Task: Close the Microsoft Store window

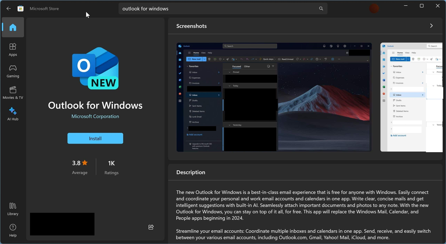Action: click(438, 6)
